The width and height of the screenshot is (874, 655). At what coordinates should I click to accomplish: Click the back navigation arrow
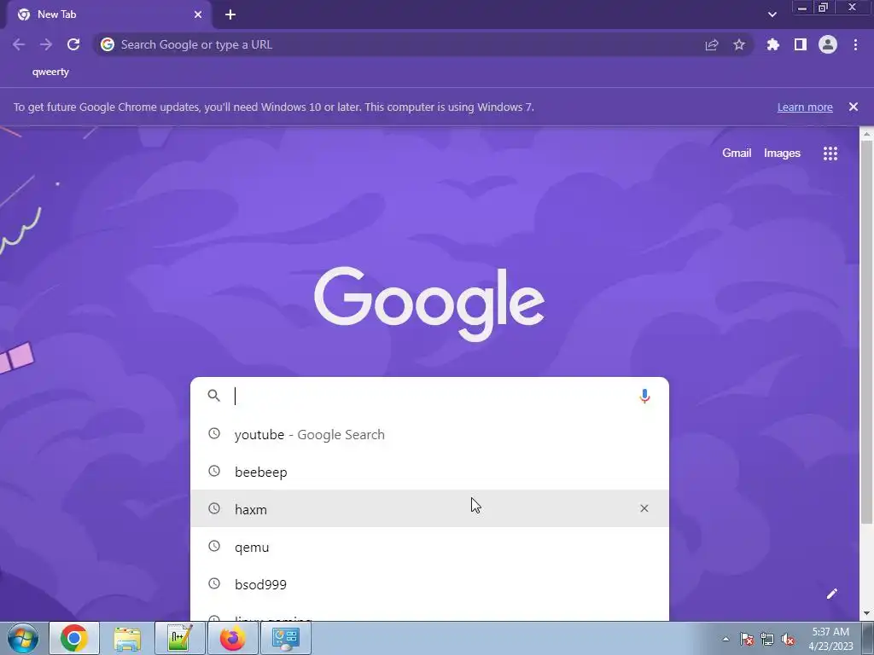coord(19,44)
